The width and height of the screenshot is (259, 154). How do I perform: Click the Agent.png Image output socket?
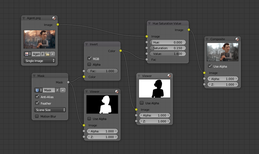coord(58,25)
